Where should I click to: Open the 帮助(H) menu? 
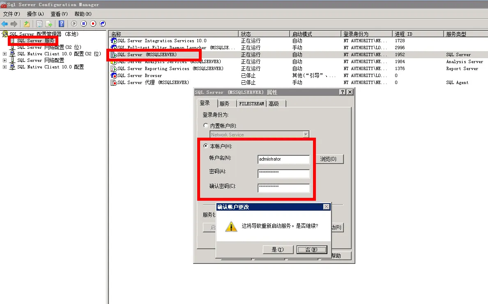[x=83, y=14]
